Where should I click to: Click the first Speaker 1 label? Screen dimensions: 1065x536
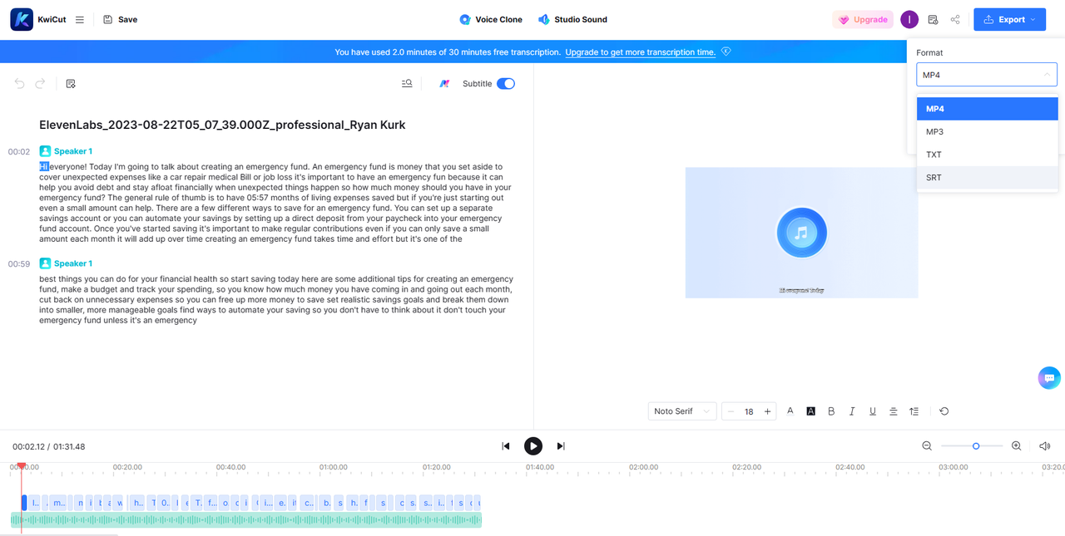coord(73,151)
